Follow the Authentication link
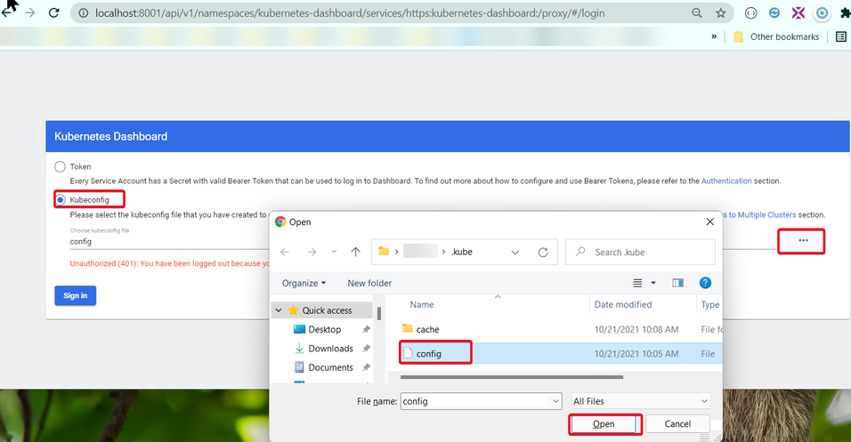This screenshot has height=442, width=851. point(726,181)
